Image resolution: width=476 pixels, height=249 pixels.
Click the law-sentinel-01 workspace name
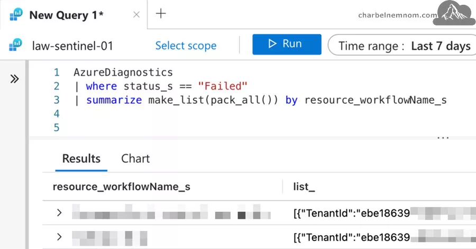pyautogui.click(x=72, y=46)
